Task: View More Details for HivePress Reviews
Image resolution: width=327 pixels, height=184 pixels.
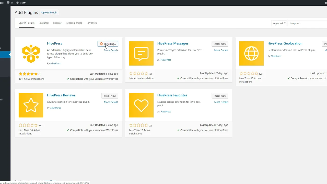Action: (x=111, y=102)
